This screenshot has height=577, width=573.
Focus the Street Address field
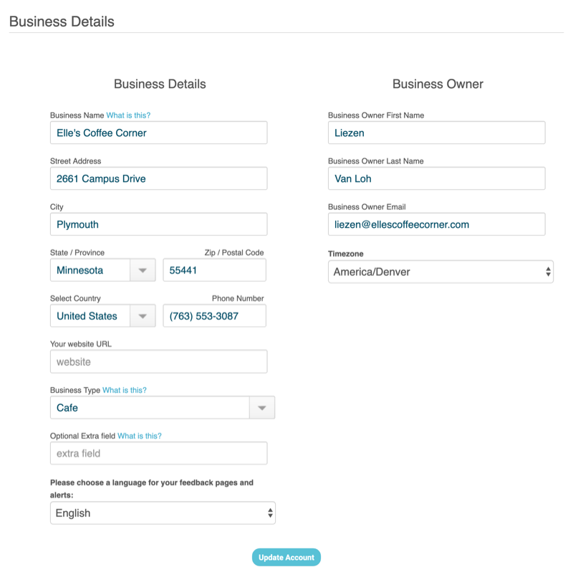[158, 178]
